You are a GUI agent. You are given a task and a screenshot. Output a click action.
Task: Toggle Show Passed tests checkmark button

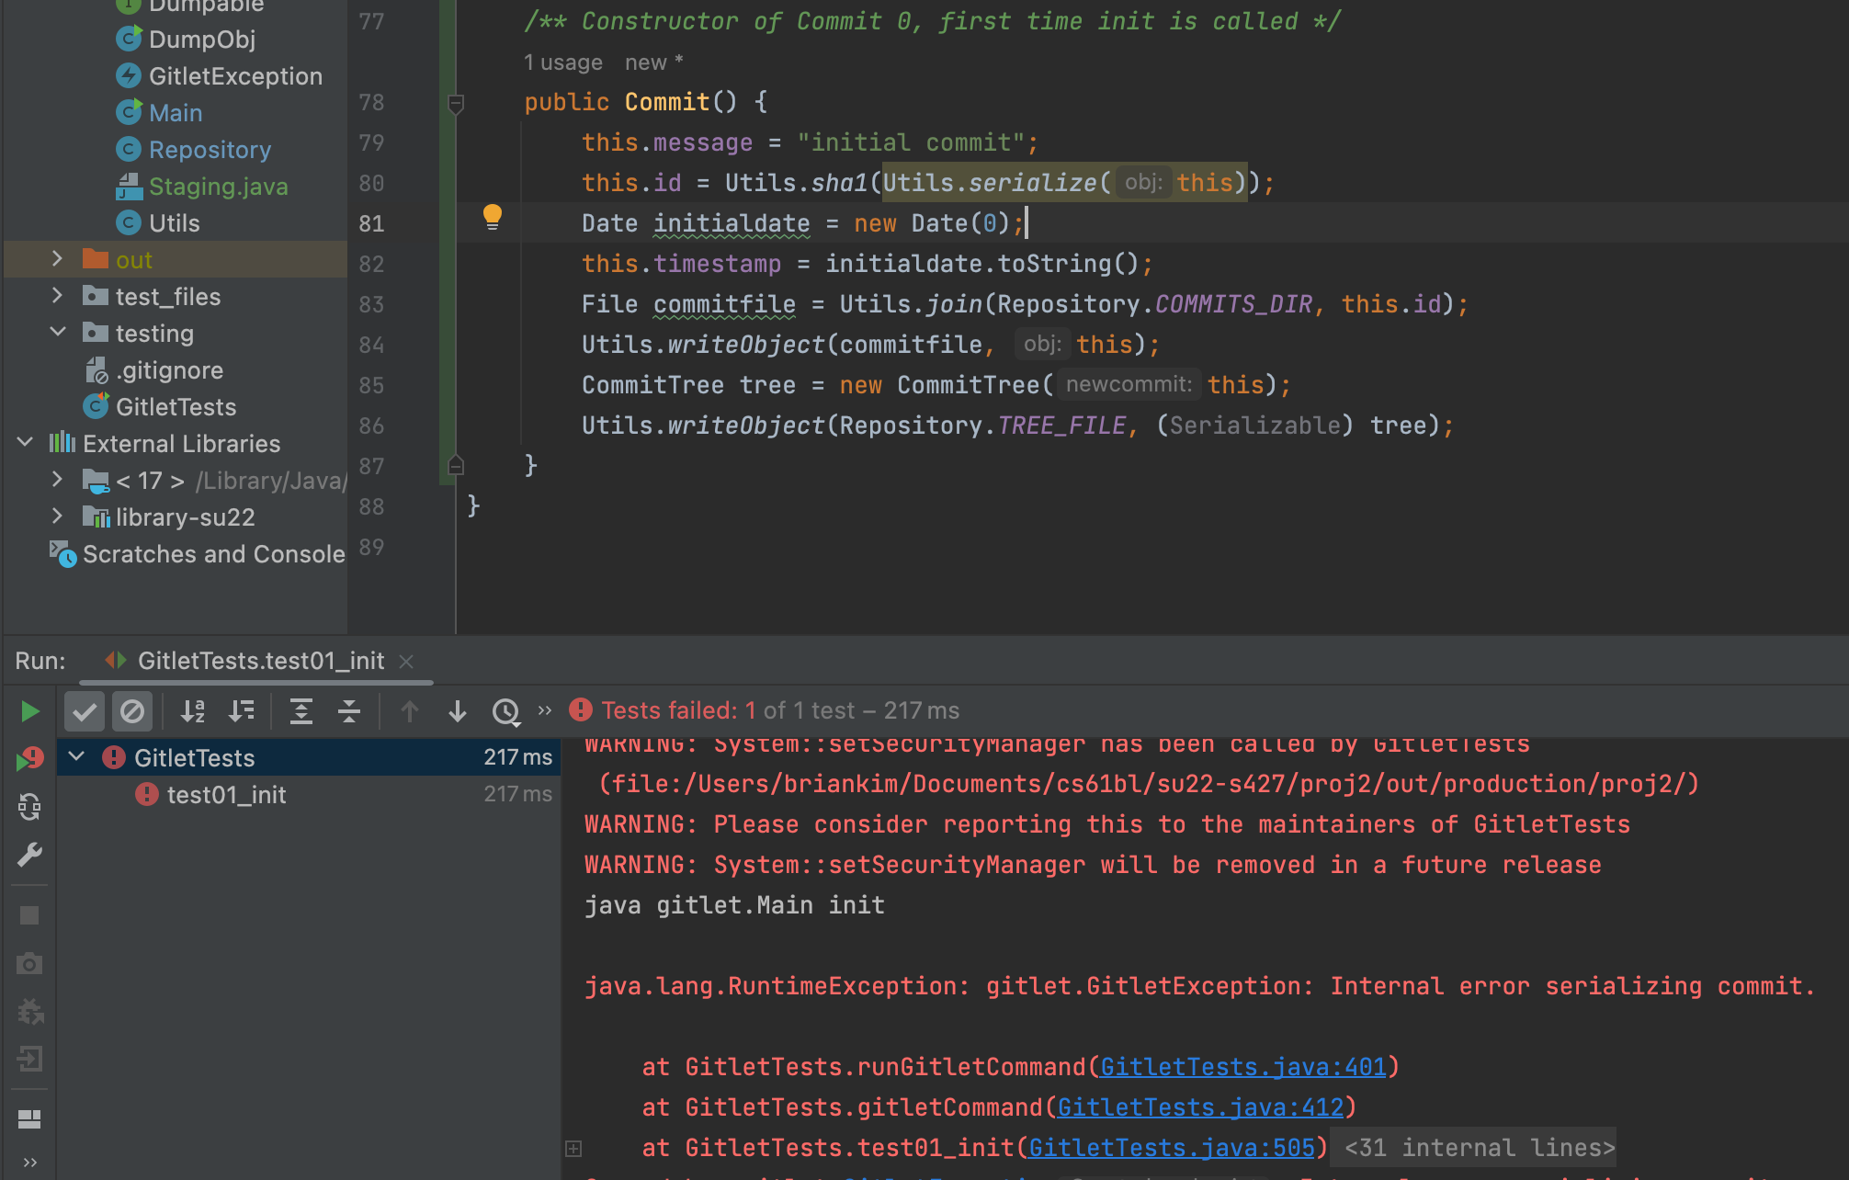(x=85, y=711)
